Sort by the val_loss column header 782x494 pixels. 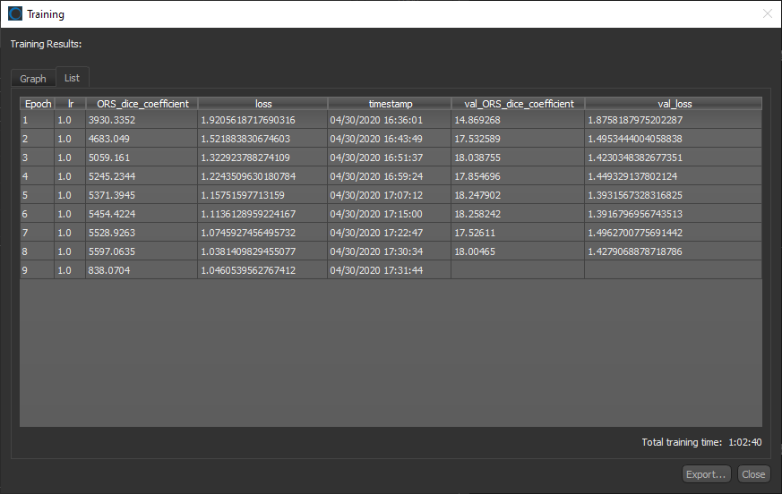click(x=673, y=104)
